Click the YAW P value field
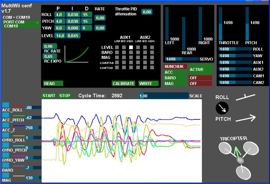270x184 pixels. [x=60, y=28]
